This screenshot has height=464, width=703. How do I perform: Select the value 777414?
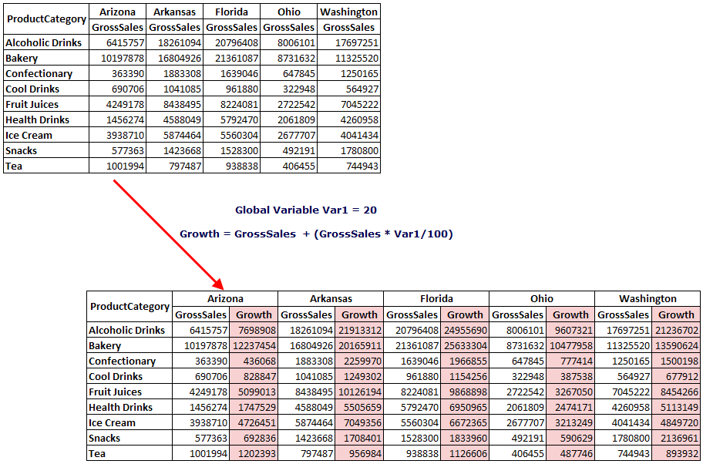pos(570,361)
